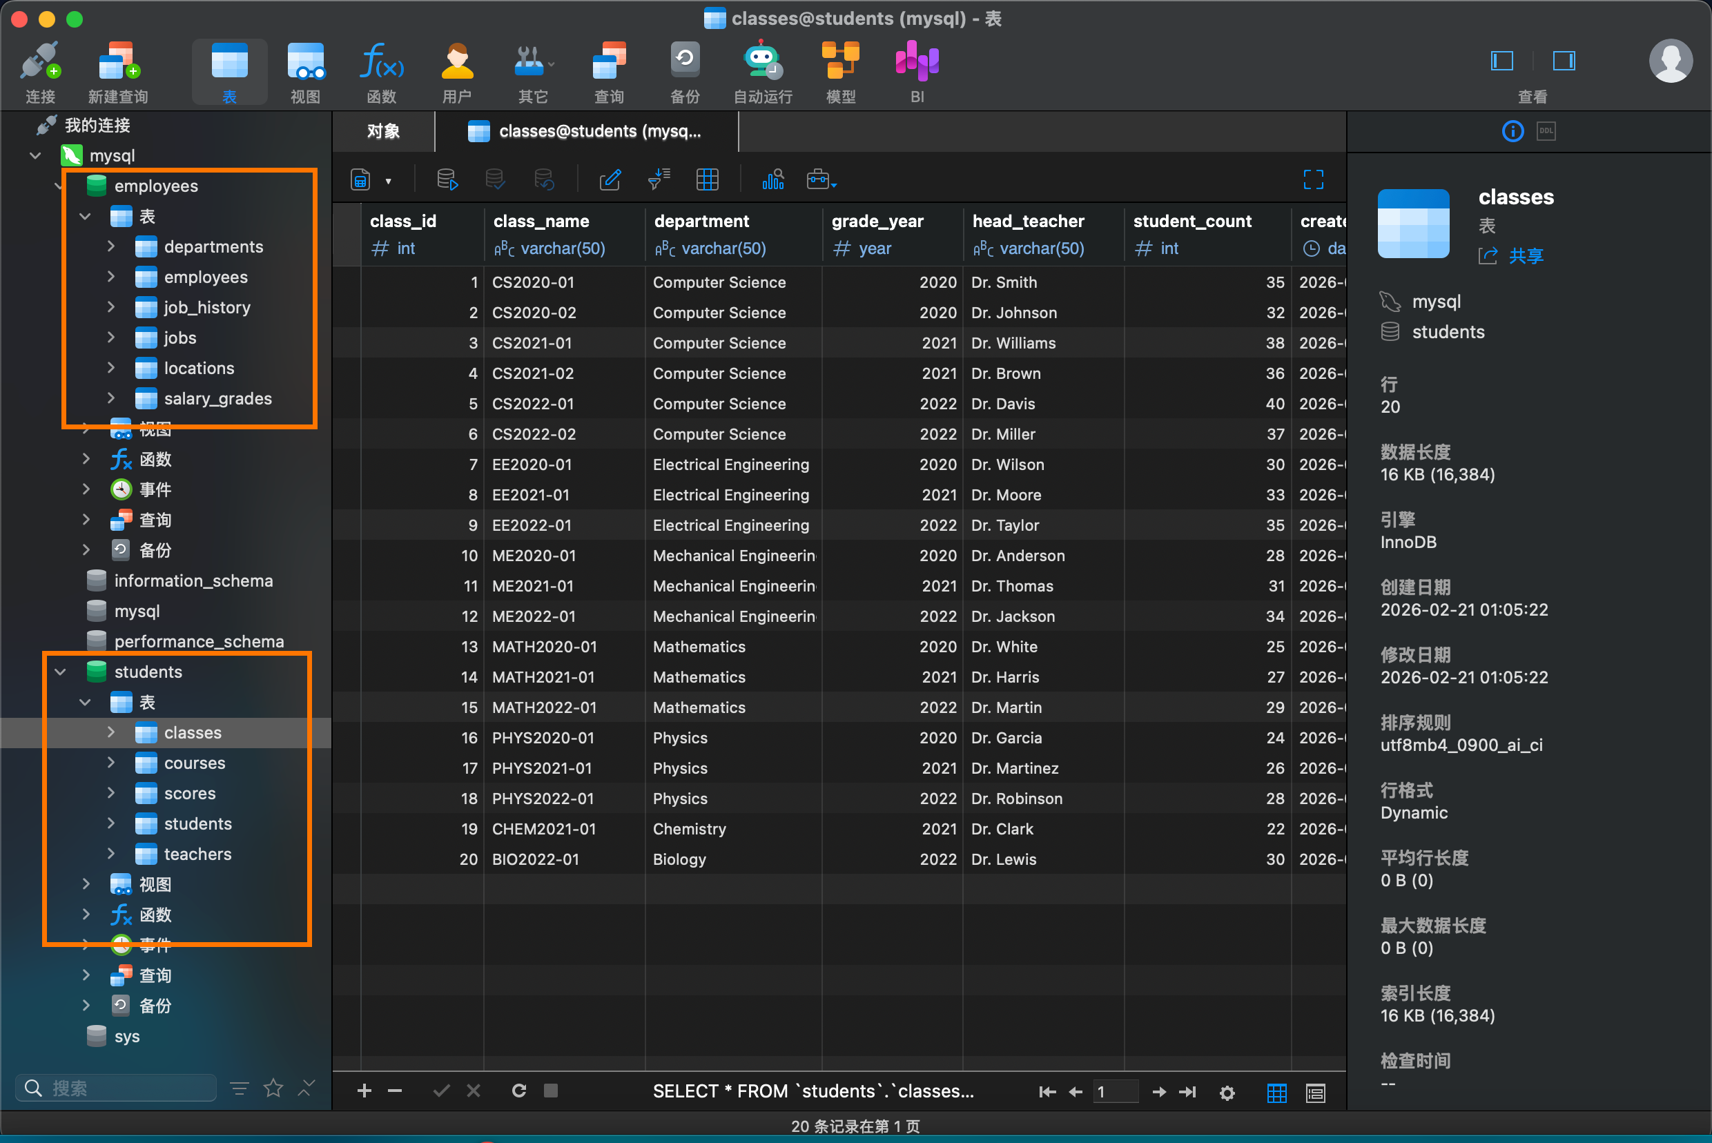
Task: Expand the courses table tree node
Action: tap(111, 763)
